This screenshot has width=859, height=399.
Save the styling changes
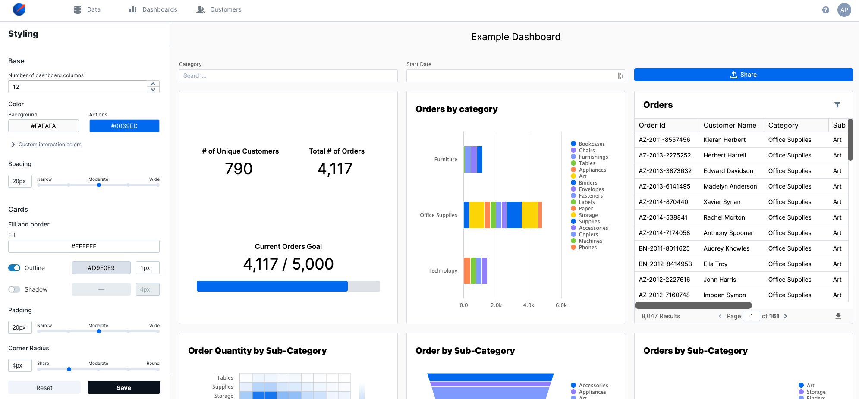coord(123,387)
